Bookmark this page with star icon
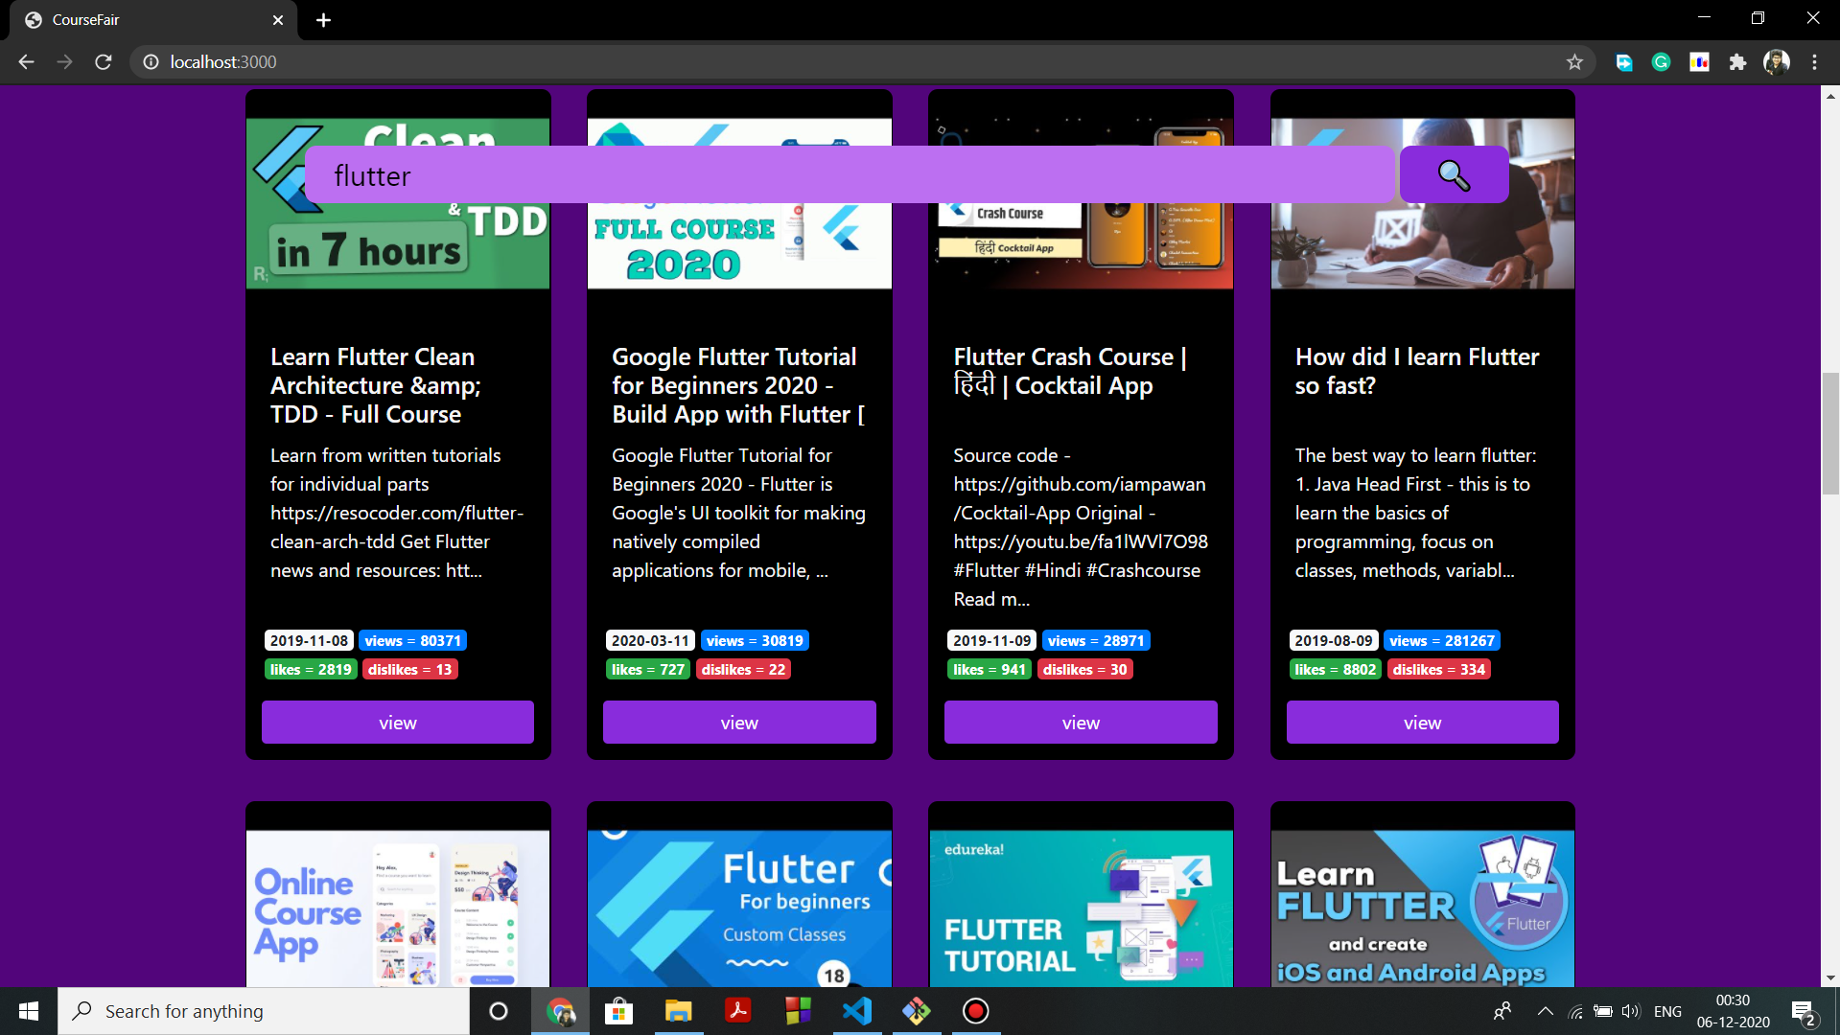The height and width of the screenshot is (1035, 1840). click(1574, 61)
